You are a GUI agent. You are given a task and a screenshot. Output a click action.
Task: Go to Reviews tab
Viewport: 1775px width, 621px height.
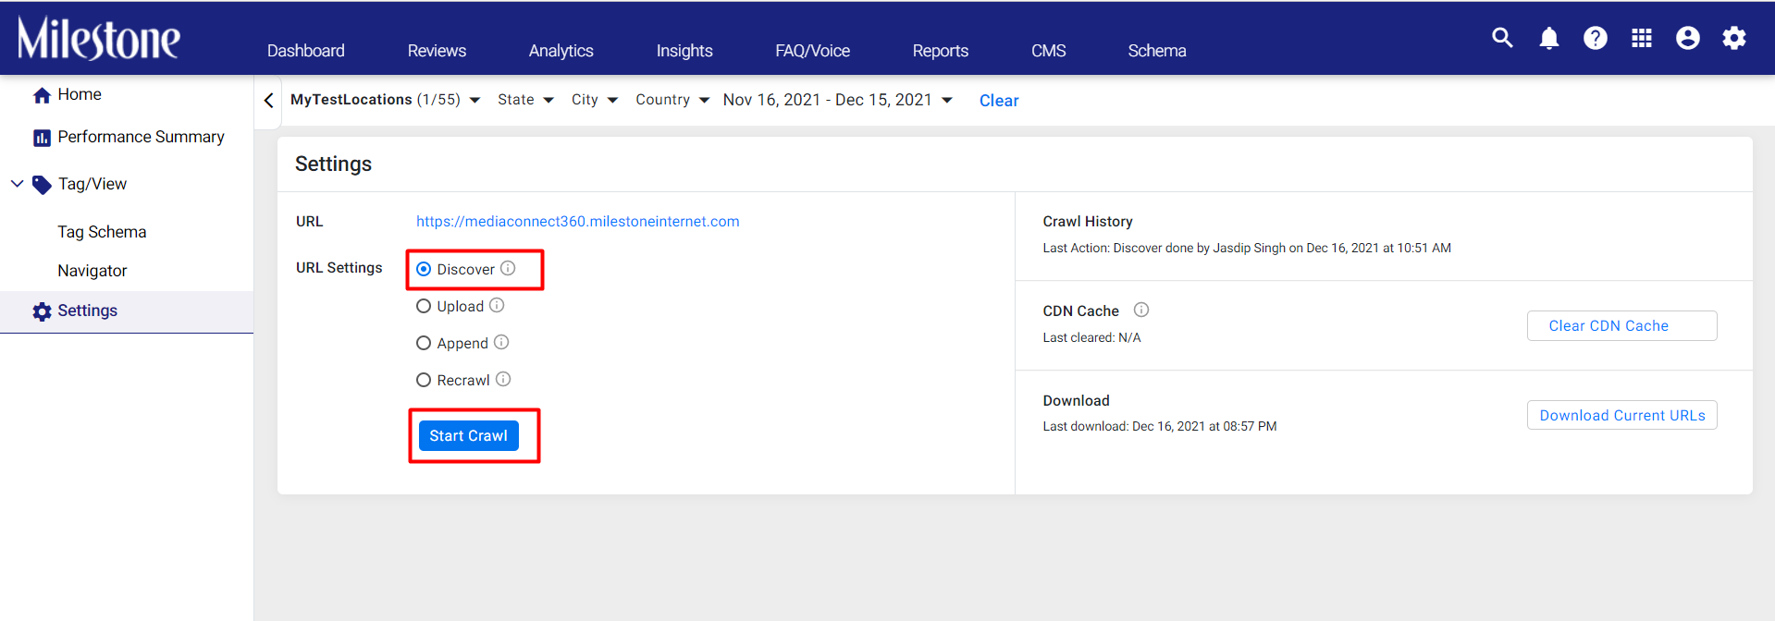pos(437,51)
